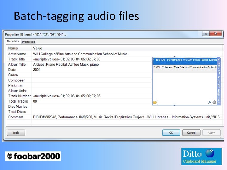Click the Value column header
This screenshot has height=170, width=227.
click(127, 48)
